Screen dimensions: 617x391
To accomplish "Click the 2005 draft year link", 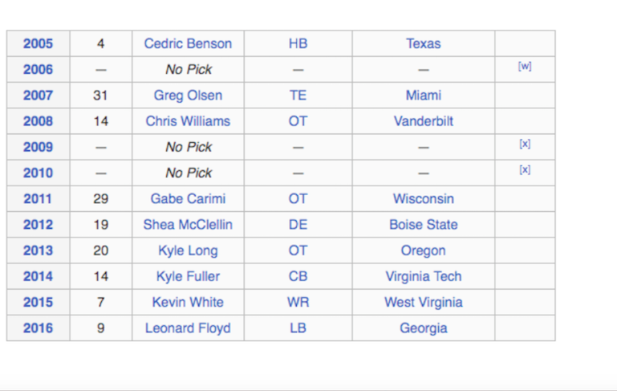I will pos(38,43).
